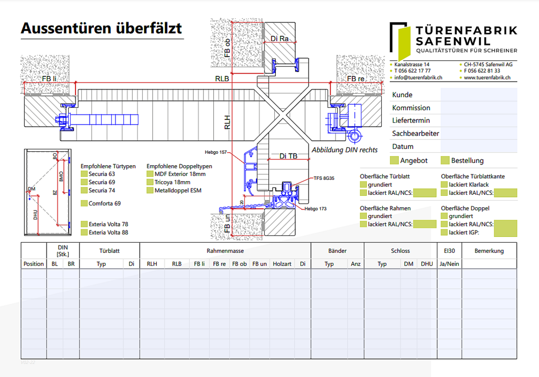Image resolution: width=539 pixels, height=377 pixels.
Task: Click the Kanalstrasse 14 address text
Action: tap(411, 65)
